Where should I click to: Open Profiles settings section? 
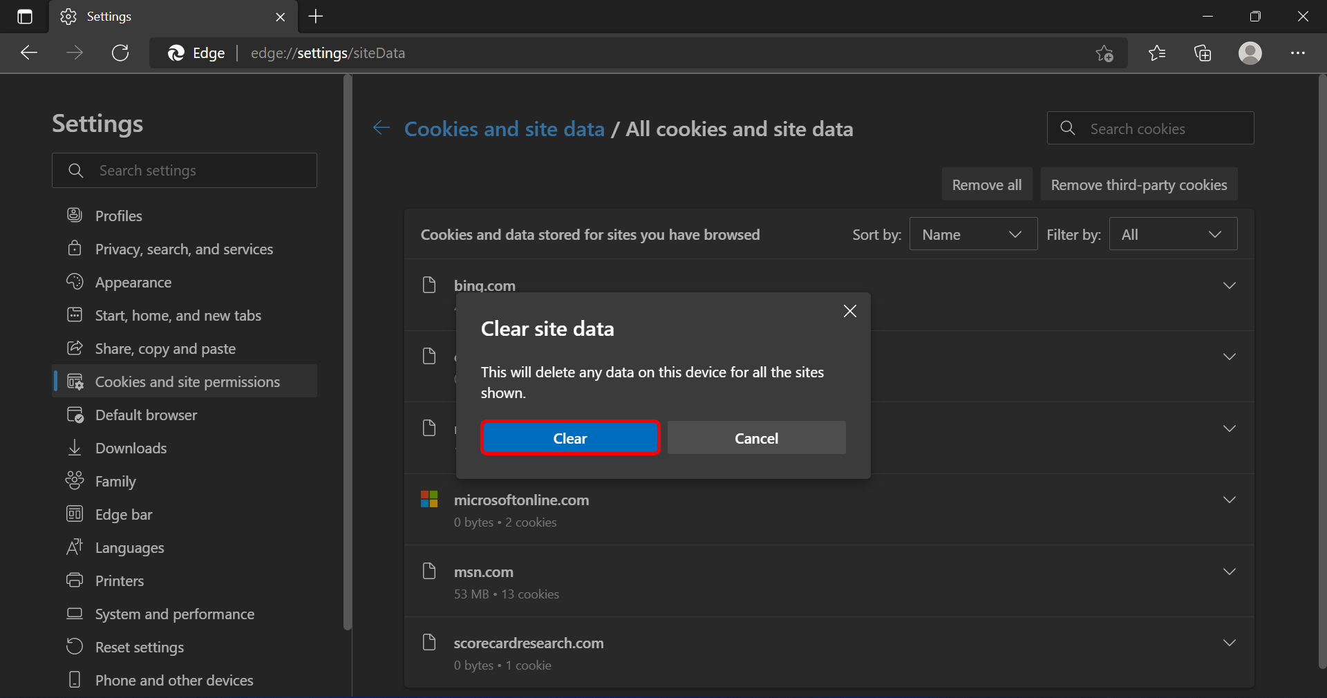click(185, 216)
